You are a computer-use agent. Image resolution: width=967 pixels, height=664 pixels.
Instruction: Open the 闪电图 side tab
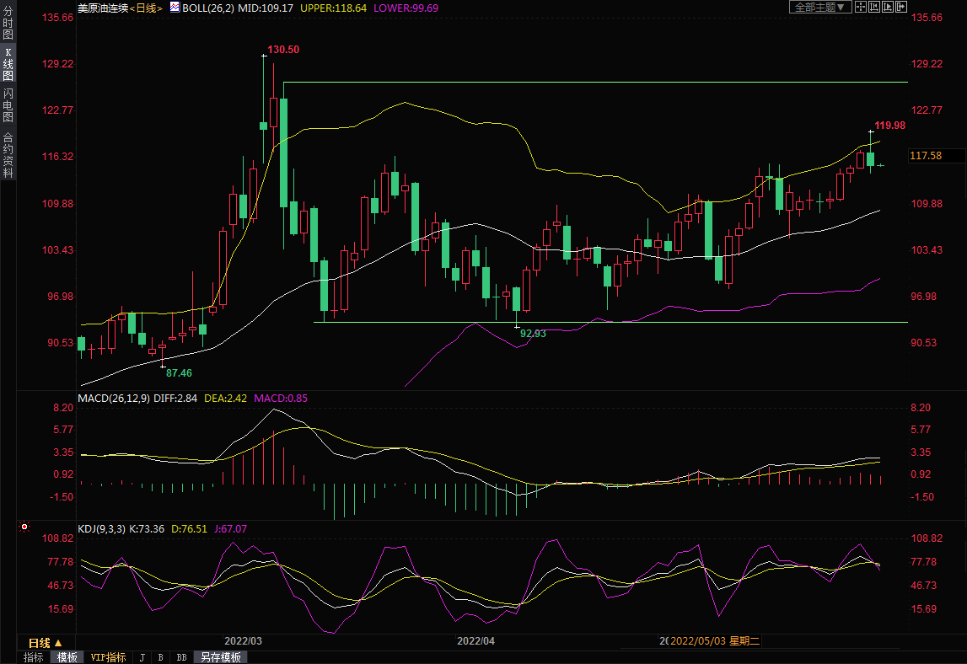[x=8, y=104]
